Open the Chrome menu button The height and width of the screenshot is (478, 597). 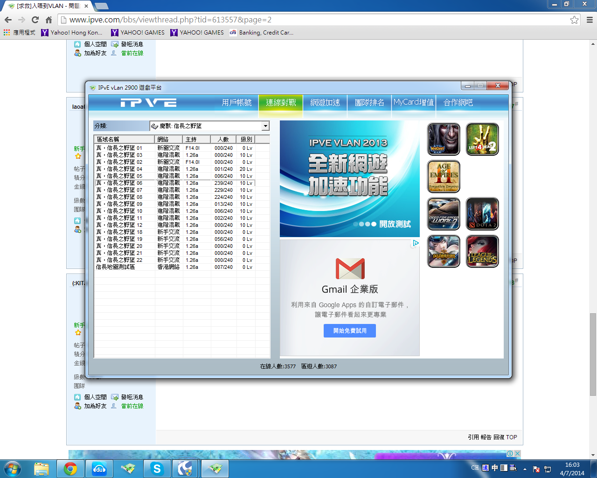590,20
